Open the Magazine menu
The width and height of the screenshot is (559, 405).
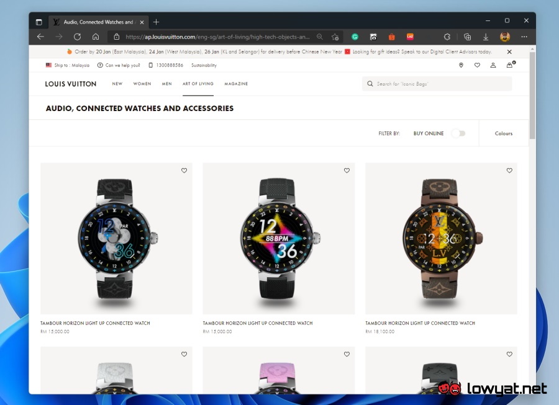(236, 84)
